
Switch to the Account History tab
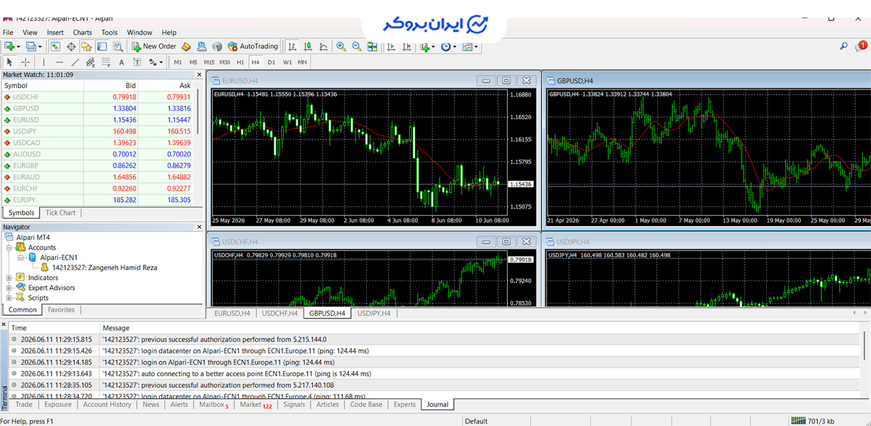107,404
